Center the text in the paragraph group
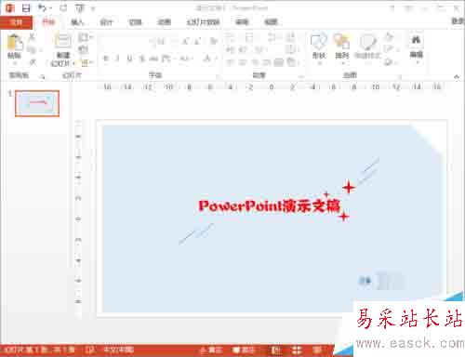Screen dimensions: 465x357 [242, 62]
